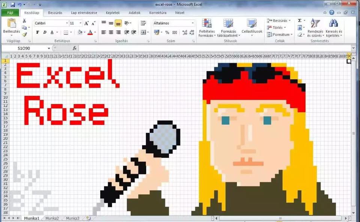The width and height of the screenshot is (360, 222).
Task: Click the Keresés és kijelölés binoculars
Action: [333, 28]
